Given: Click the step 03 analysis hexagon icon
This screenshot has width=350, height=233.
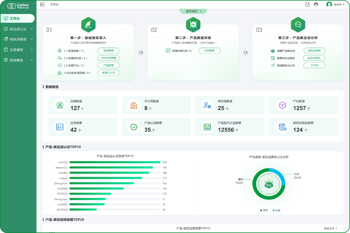Looking at the screenshot, I should tap(298, 25).
